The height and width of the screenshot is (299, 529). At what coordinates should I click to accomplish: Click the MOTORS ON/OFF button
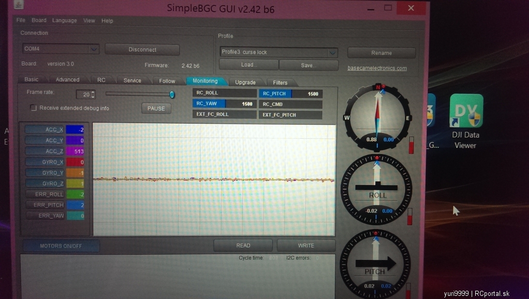(x=61, y=246)
